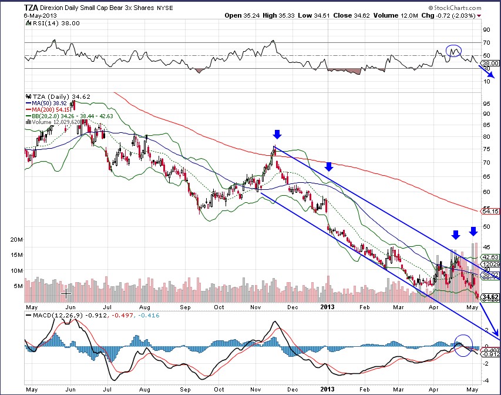Click the 34.62 last price tag
501x395 pixels.
489,298
